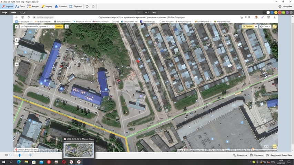The height and width of the screenshot is (165, 294).
Task: Pick the Размыть blur tool
Action: coord(61,6)
